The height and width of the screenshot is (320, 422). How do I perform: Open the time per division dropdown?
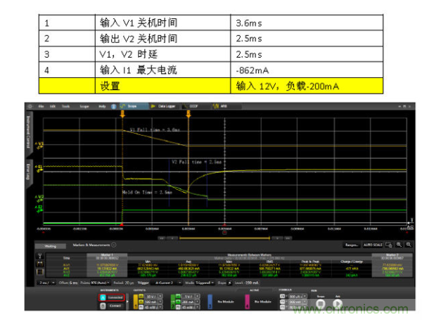point(41,281)
